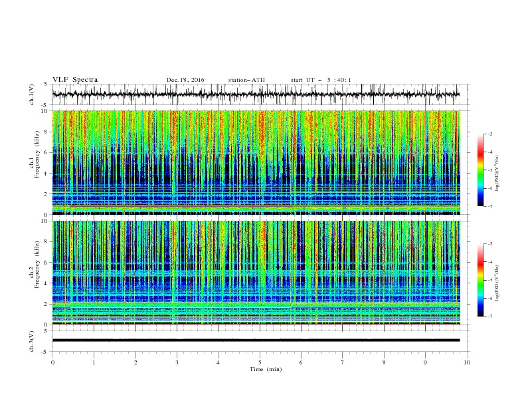Click the "5" tick on ch.1(V) axis
Image resolution: width=526 pixels, height=407 pixels.
(x=46, y=84)
